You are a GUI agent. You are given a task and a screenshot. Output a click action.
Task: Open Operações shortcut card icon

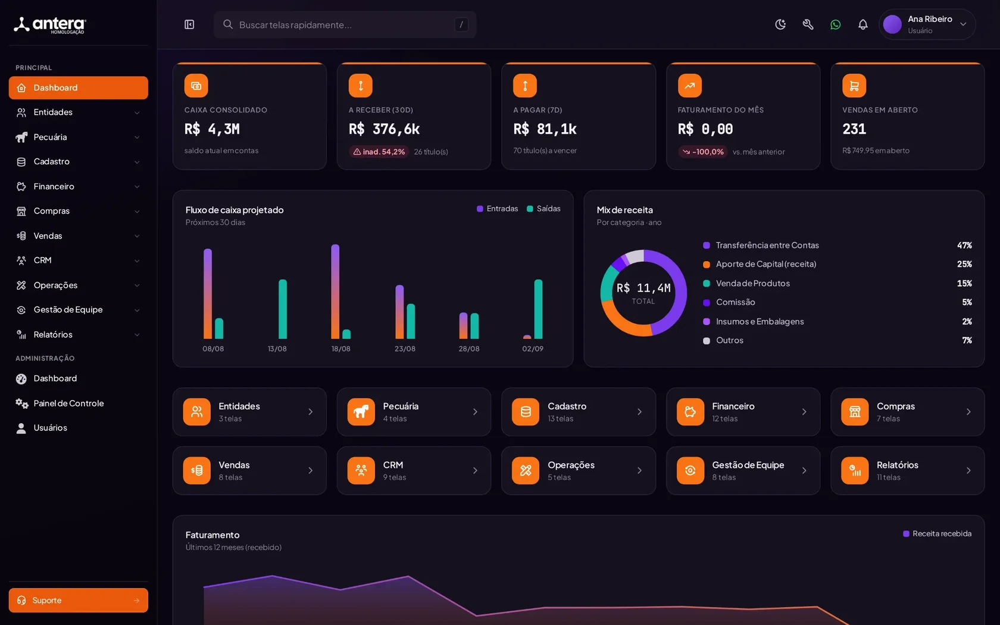coord(526,471)
